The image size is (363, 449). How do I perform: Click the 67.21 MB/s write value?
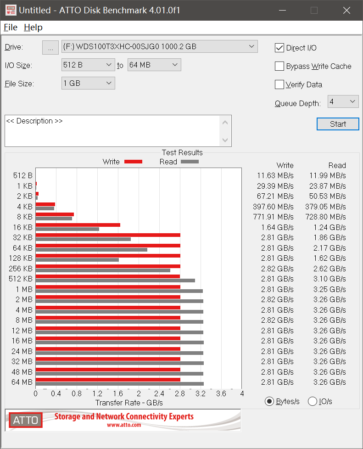[275, 196]
